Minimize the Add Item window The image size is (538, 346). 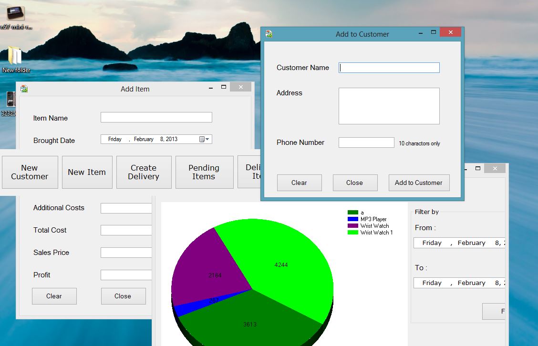tap(211, 88)
